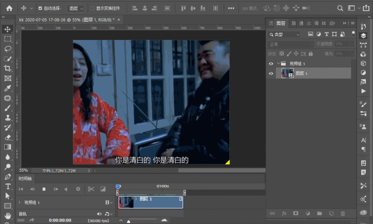Select the Brush tool
This screenshot has width=373, height=224.
(8, 108)
